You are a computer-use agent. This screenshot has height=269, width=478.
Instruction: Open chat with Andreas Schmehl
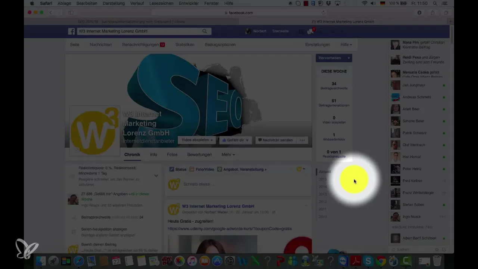(x=418, y=97)
